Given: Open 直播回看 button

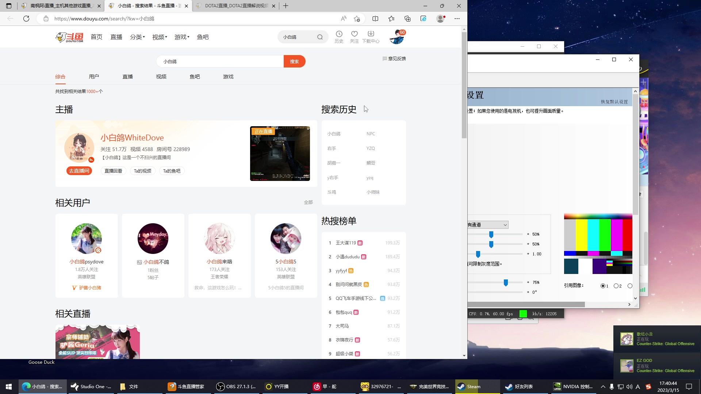Looking at the screenshot, I should tap(113, 171).
